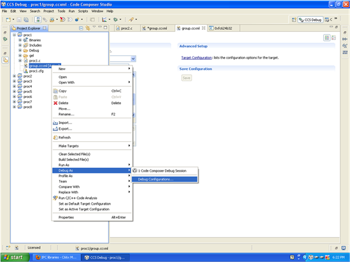Click the Save toolbar icon
The width and height of the screenshot is (350, 262).
19,20
